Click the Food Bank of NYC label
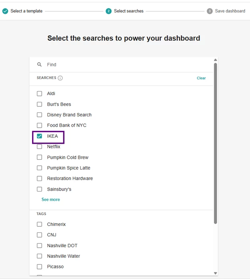 (67, 125)
